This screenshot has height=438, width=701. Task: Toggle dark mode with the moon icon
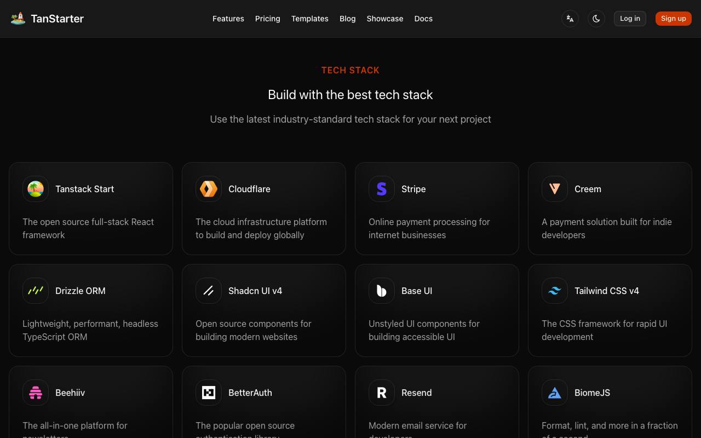596,19
